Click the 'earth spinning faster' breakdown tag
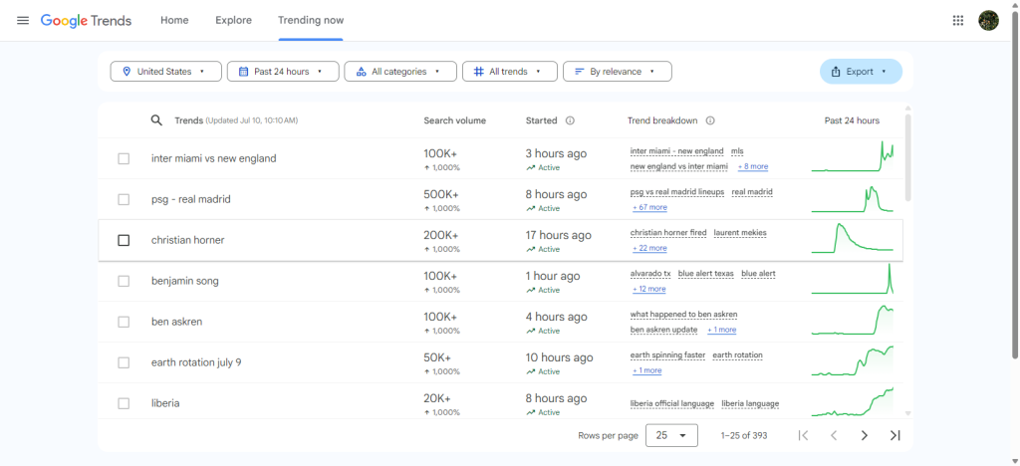The image size is (1020, 466). coord(667,355)
